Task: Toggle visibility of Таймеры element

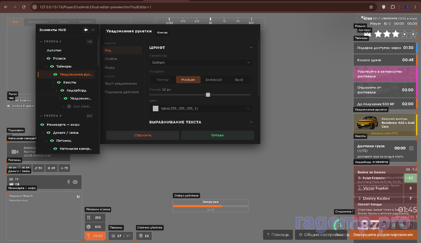Action: (x=52, y=66)
